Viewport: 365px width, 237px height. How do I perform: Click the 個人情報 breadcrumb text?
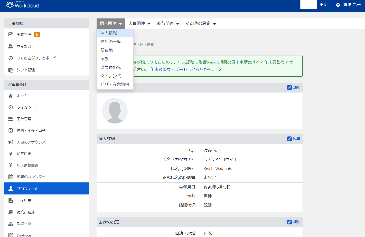click(147, 44)
